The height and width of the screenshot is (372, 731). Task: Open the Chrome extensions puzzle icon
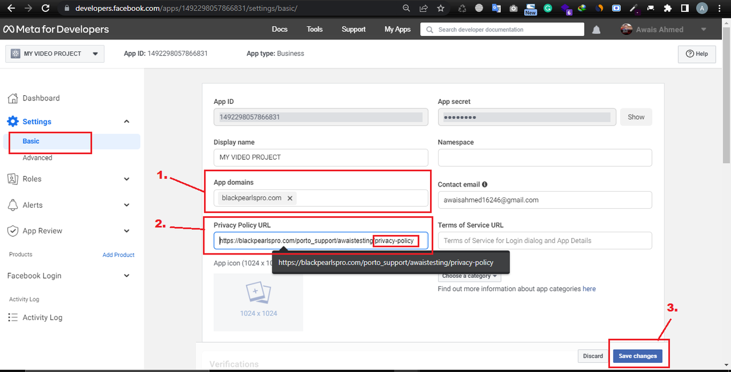click(668, 8)
